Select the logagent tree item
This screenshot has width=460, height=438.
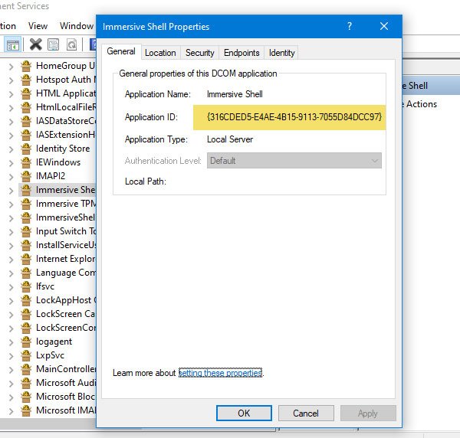pyautogui.click(x=54, y=342)
